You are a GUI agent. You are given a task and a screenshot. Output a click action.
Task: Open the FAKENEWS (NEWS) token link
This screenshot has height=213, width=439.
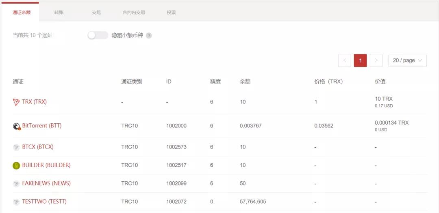click(x=46, y=183)
